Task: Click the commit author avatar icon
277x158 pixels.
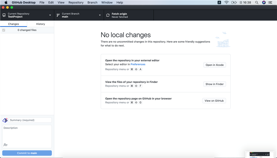Action: coord(5,120)
